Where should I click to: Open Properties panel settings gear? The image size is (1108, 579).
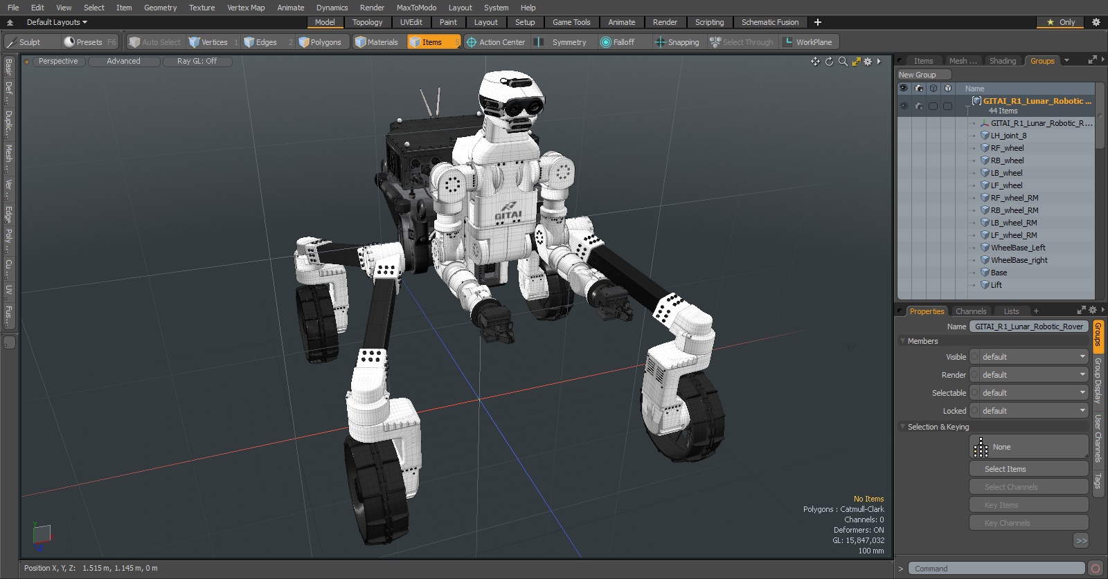(x=1093, y=311)
